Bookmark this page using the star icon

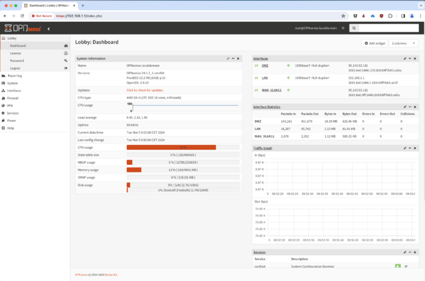pos(343,16)
